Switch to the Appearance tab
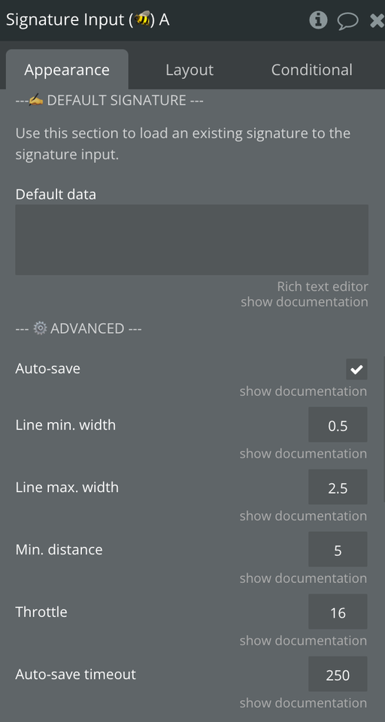The image size is (385, 722). pos(67,70)
